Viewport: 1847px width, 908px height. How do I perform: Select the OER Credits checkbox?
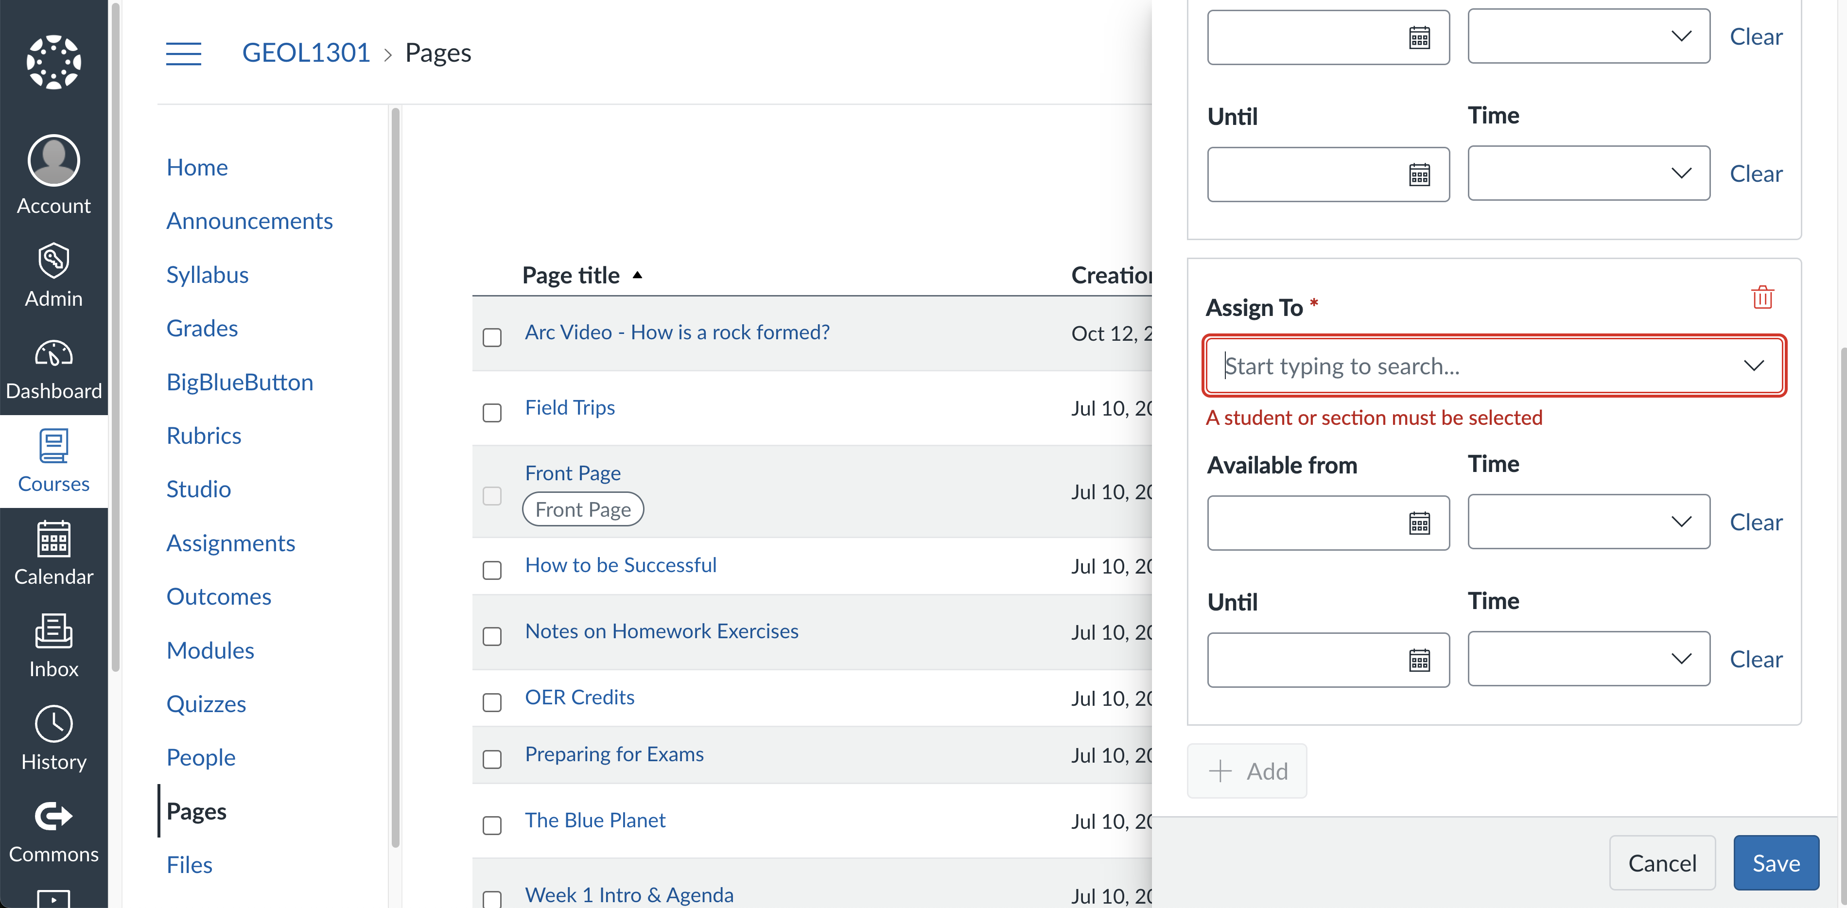click(x=492, y=702)
